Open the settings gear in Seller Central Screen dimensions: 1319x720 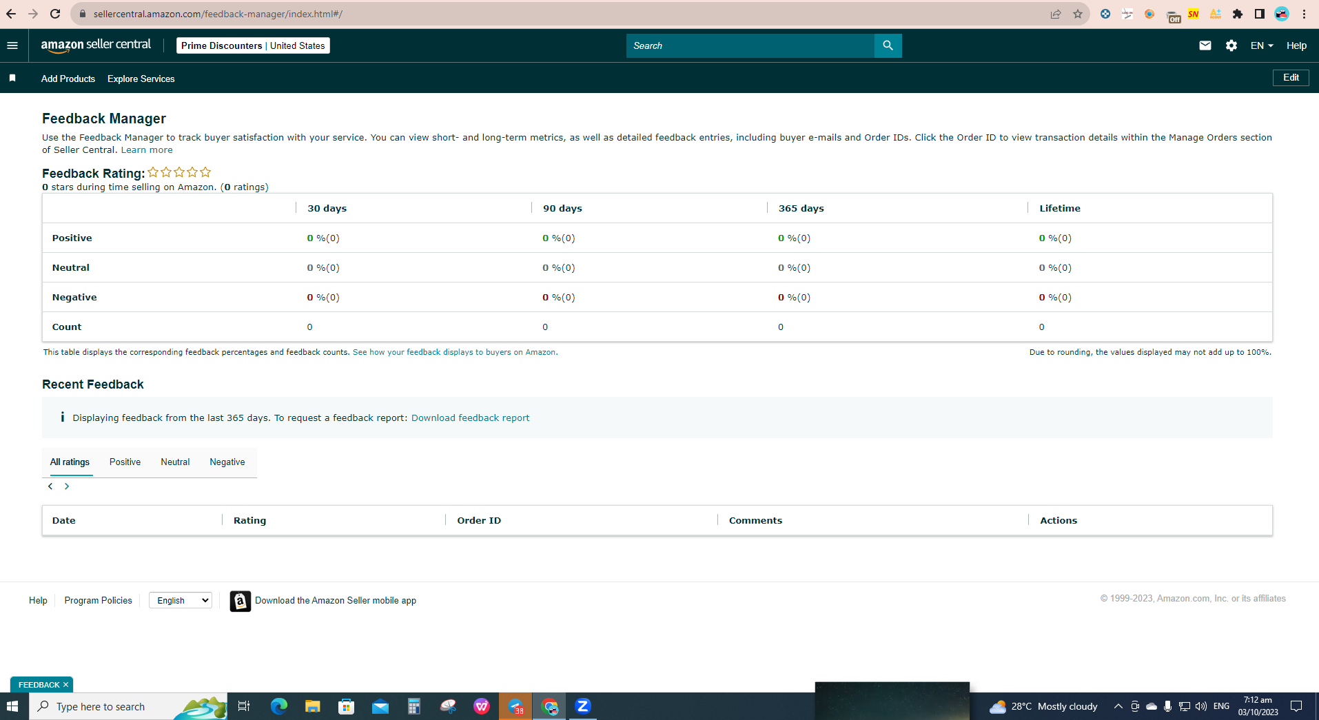1231,45
